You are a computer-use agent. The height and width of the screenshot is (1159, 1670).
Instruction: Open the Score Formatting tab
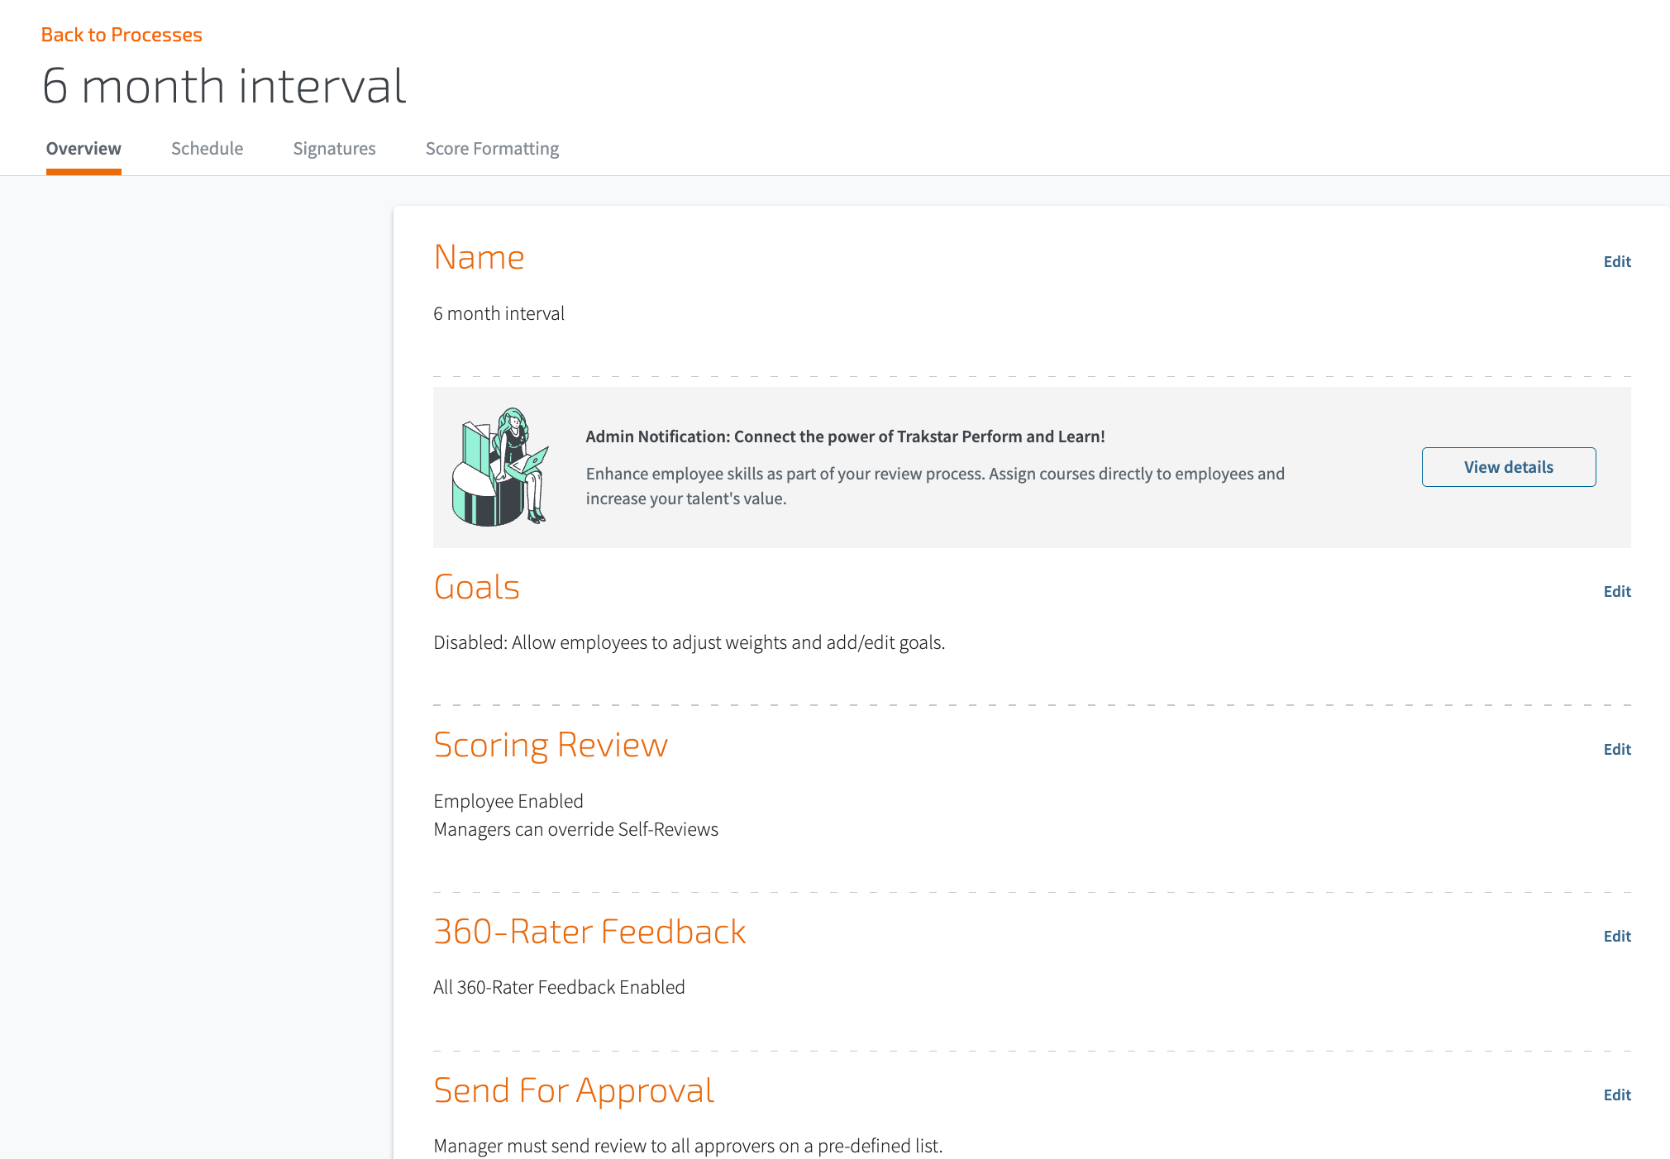(x=492, y=149)
